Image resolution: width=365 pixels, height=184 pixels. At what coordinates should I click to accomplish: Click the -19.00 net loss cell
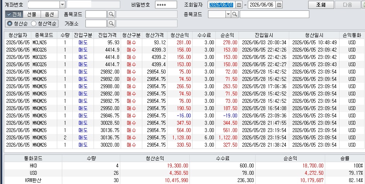point(227,115)
